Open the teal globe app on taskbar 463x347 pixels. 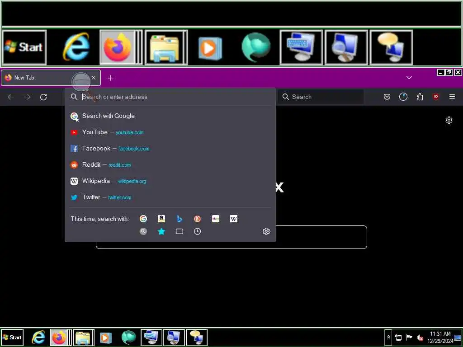point(128,338)
